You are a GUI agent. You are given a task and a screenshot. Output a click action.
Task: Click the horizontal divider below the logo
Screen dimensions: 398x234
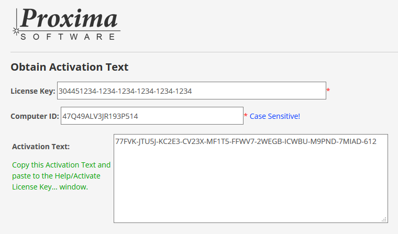coord(204,52)
